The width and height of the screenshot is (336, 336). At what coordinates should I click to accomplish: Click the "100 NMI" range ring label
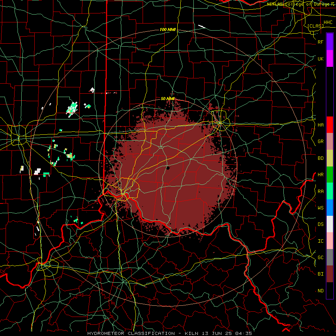(x=168, y=29)
